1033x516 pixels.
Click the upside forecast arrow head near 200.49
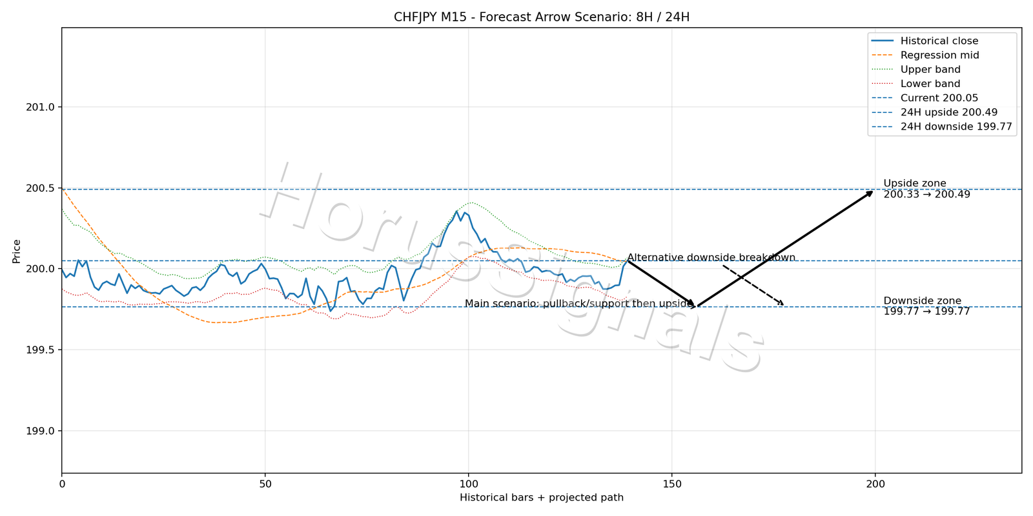[x=870, y=192]
